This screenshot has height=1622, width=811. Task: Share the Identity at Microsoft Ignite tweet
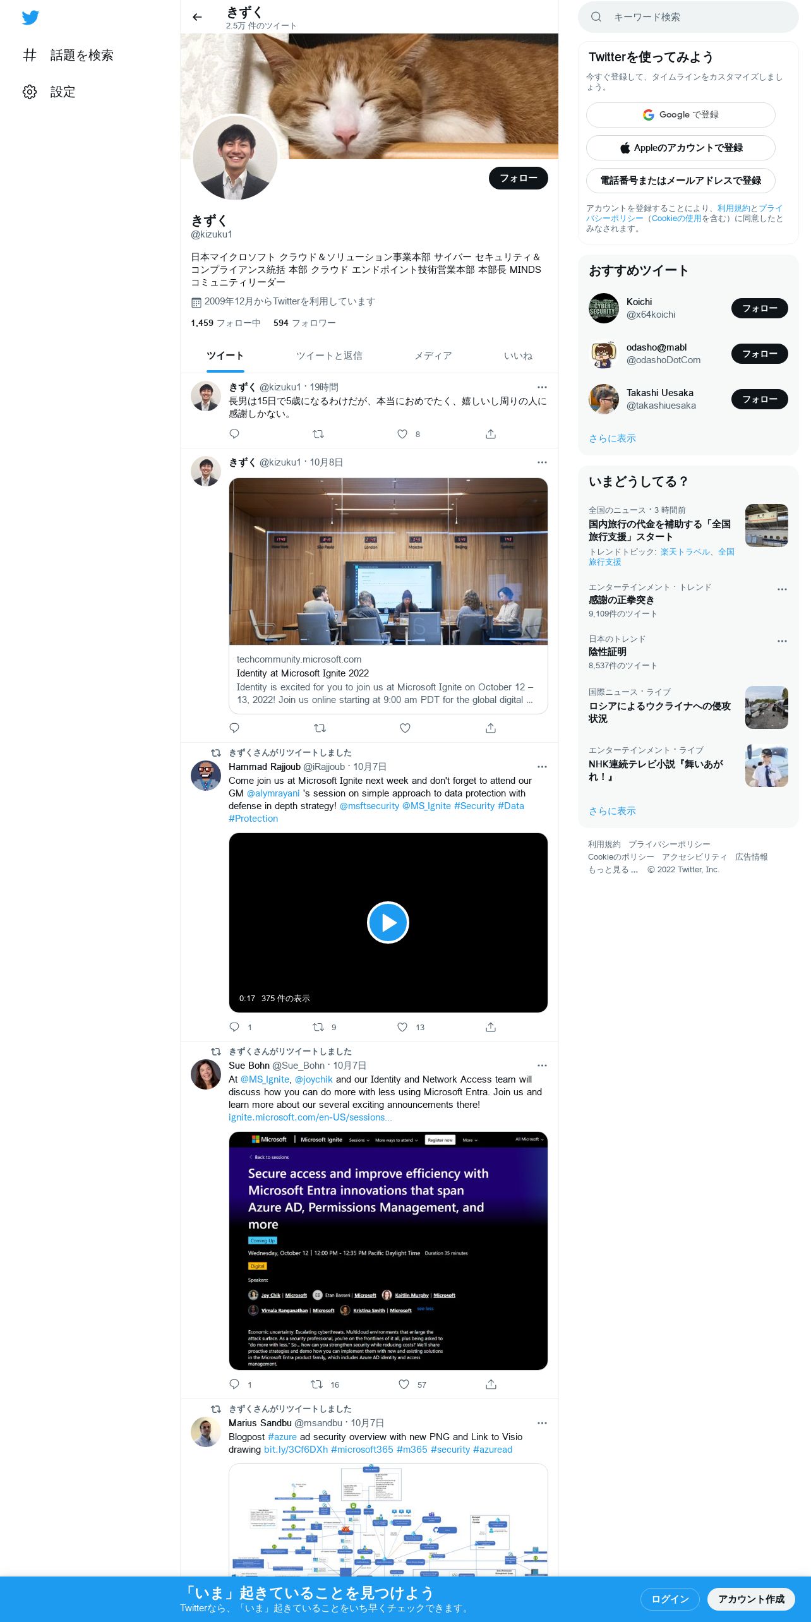pos(491,728)
